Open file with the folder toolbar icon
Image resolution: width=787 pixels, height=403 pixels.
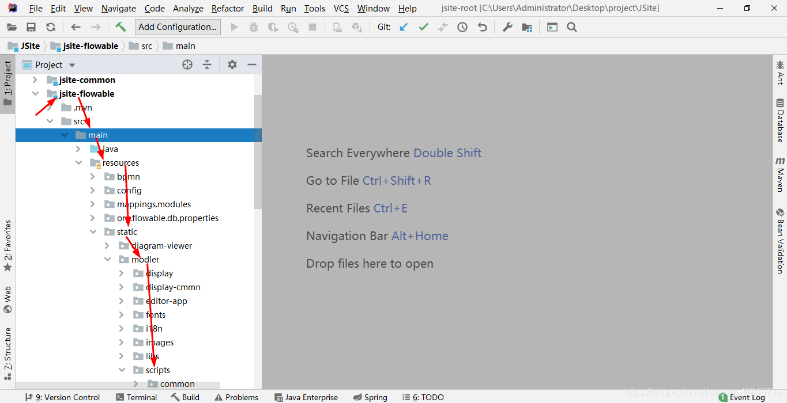click(x=12, y=27)
